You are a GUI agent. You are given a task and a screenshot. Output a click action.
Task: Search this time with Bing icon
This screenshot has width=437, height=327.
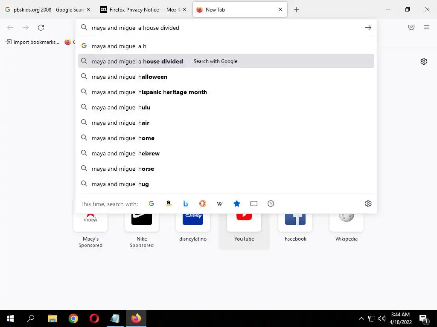coord(185,204)
